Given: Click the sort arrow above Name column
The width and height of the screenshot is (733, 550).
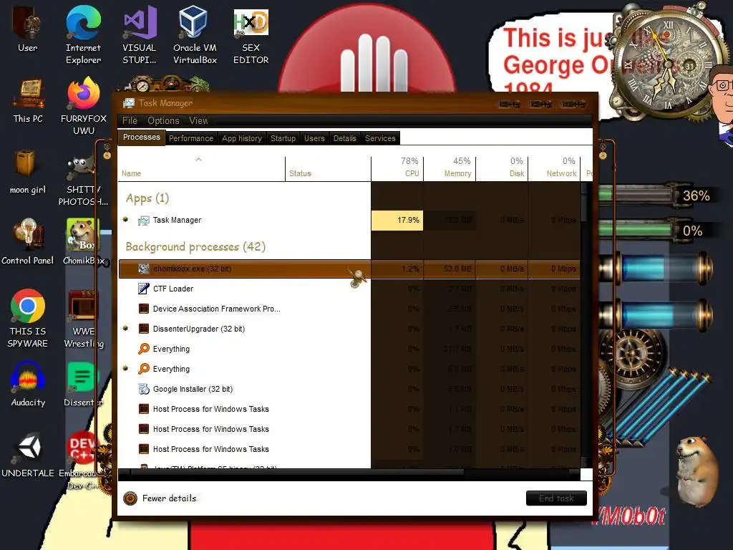Looking at the screenshot, I should 199,160.
